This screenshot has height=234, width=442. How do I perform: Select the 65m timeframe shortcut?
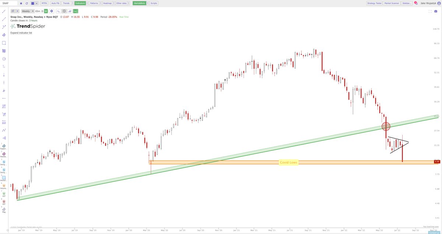(x=38, y=11)
